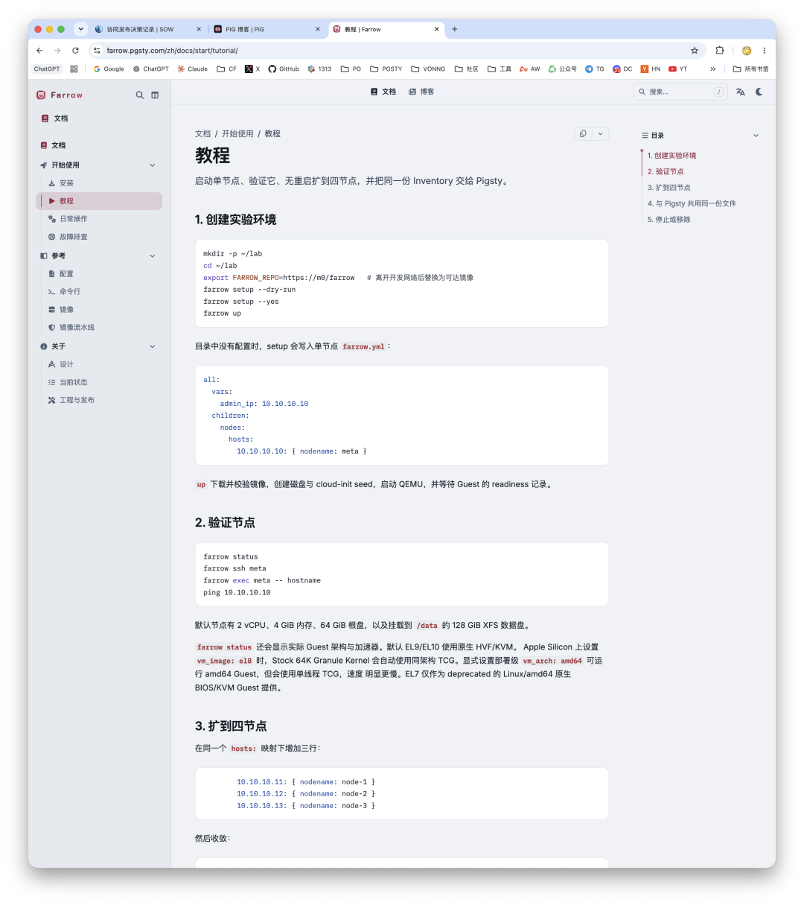Open the HN bookmark
This screenshot has height=905, width=804.
click(x=650, y=69)
